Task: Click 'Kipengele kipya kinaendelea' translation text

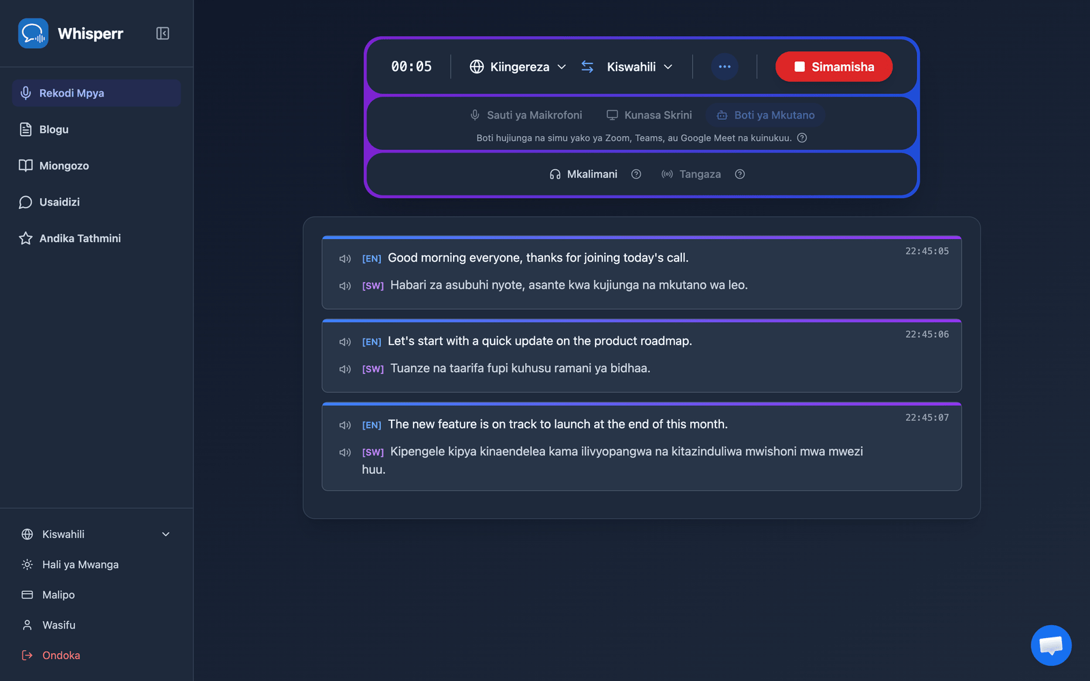Action: (612, 460)
